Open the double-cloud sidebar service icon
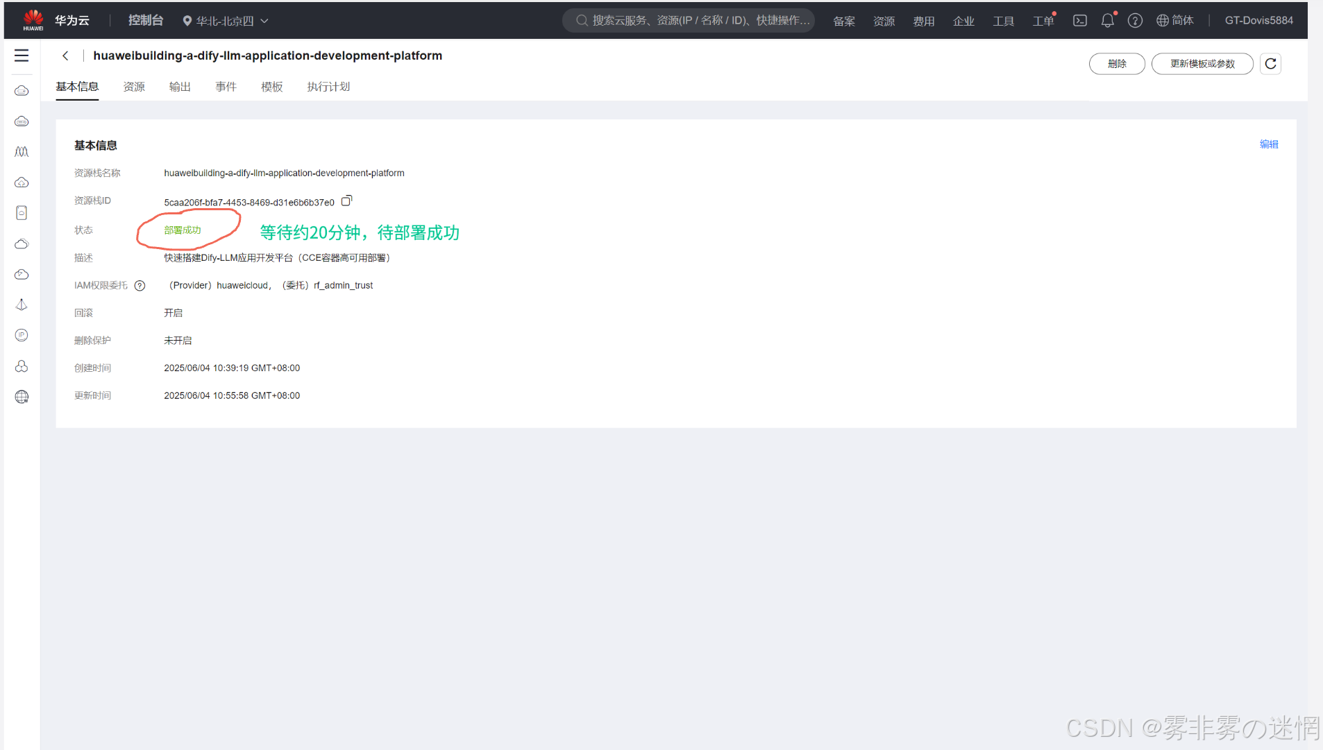The image size is (1323, 750). pos(22,244)
